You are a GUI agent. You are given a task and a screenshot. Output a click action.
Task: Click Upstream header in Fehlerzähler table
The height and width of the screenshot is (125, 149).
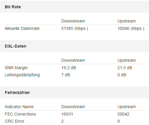pos(127,107)
